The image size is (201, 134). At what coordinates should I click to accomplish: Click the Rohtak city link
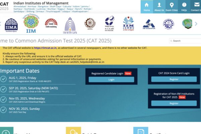click(87, 9)
